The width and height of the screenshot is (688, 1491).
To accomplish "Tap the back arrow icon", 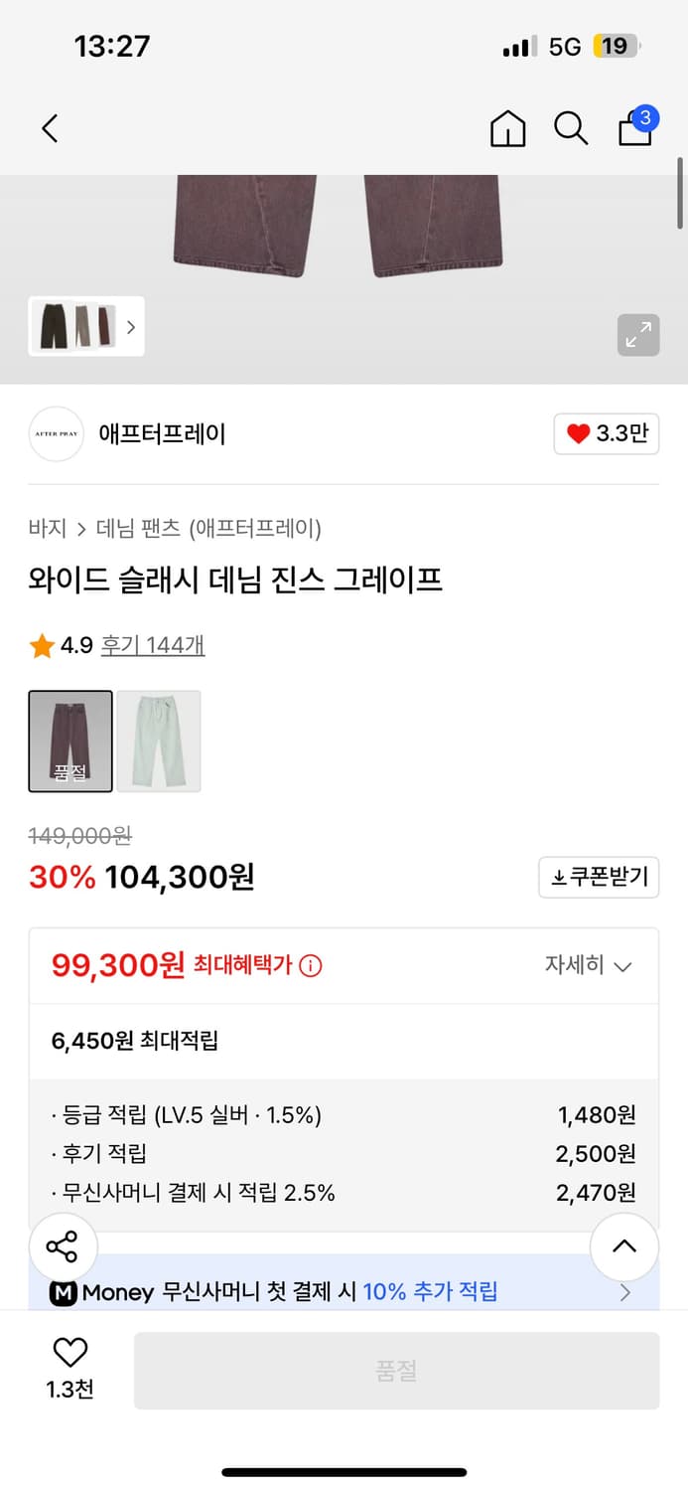I will pyautogui.click(x=51, y=128).
